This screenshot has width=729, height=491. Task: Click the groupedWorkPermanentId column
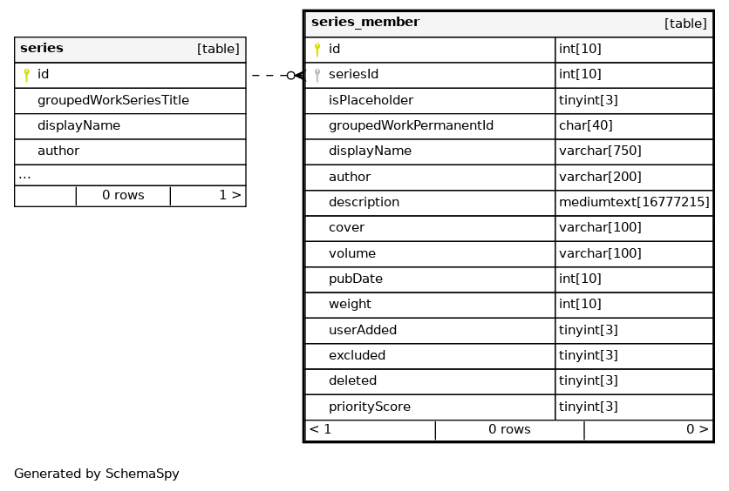[411, 125]
